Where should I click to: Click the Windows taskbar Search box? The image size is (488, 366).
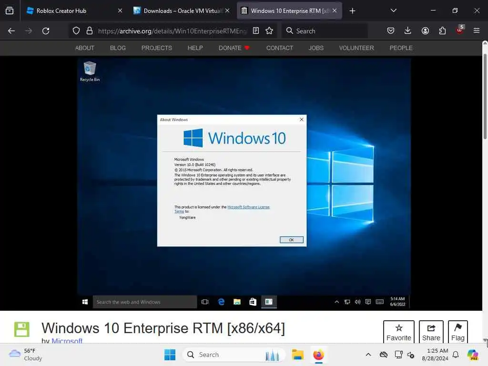point(234,355)
